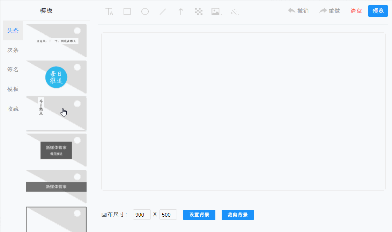Switch to the 收藏 favorites tab
The width and height of the screenshot is (392, 232).
point(13,109)
